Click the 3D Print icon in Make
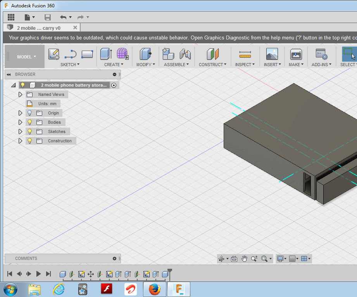Viewport: 357px width, 297px height. click(296, 54)
